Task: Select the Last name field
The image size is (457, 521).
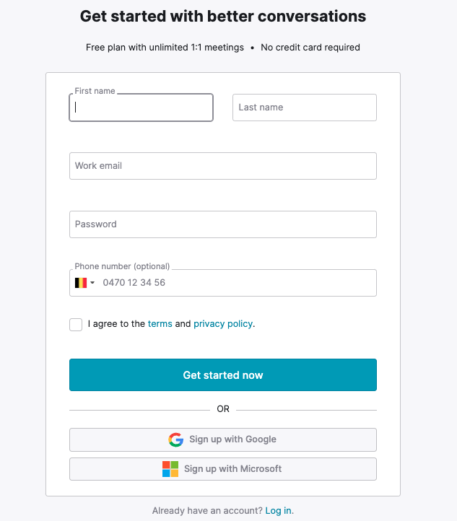Action: [x=304, y=108]
